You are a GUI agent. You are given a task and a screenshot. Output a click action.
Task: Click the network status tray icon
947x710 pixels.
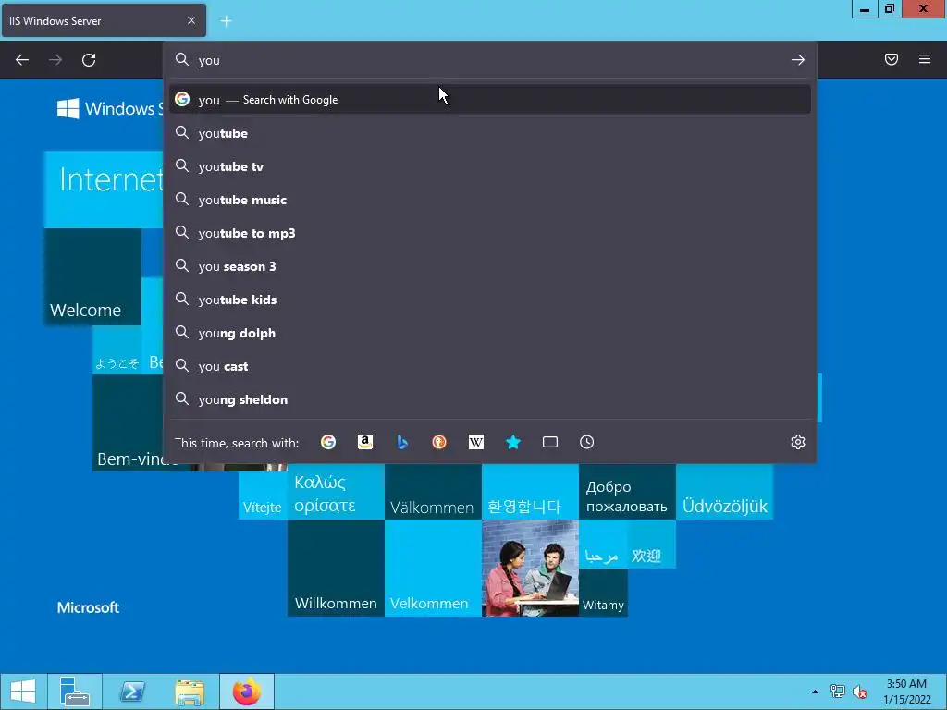click(x=837, y=692)
